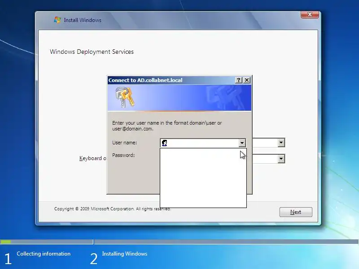Click the "Password:" label
Viewport: 359px width, 269px height.
pyautogui.click(x=123, y=155)
